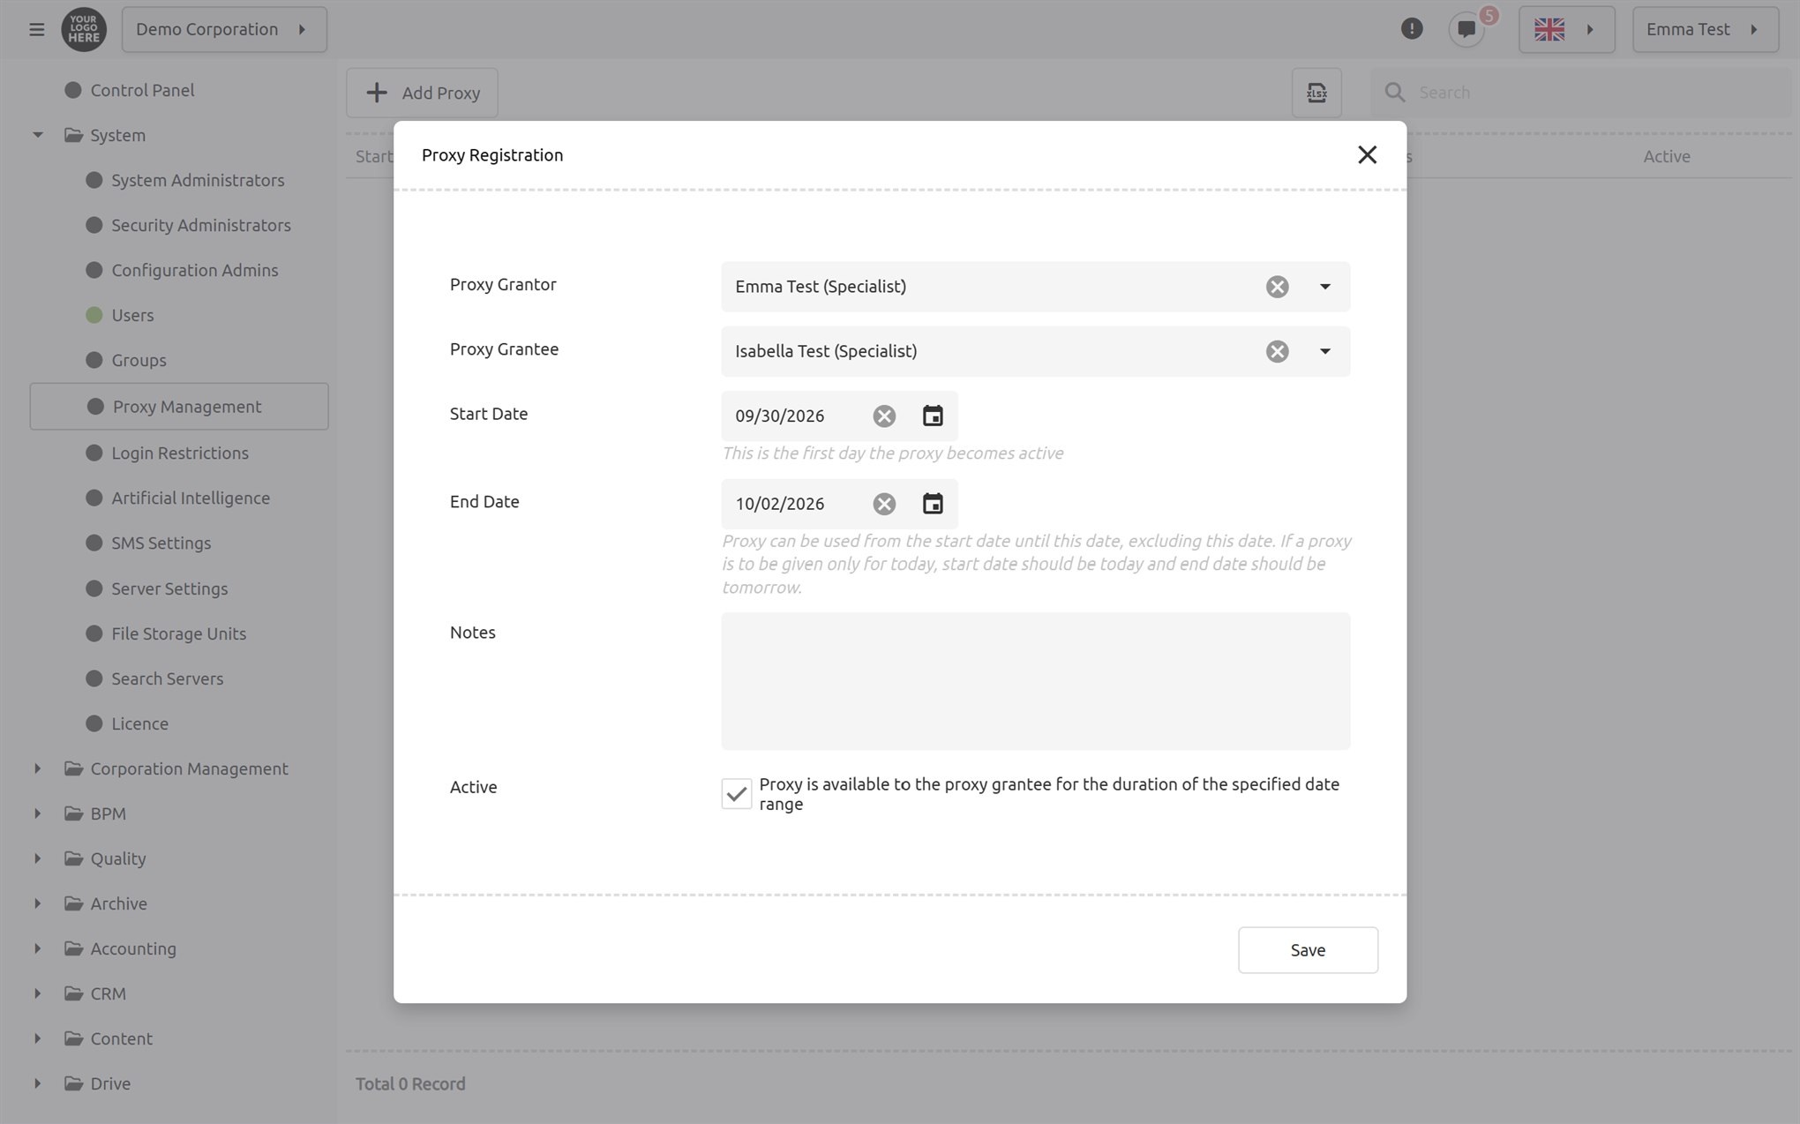Click the search magnifier icon
Viewport: 1800px width, 1124px height.
[1394, 93]
